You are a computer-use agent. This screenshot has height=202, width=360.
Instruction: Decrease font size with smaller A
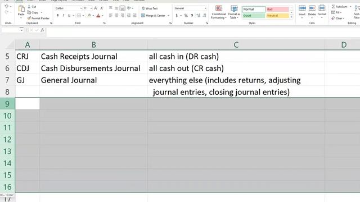[102, 8]
